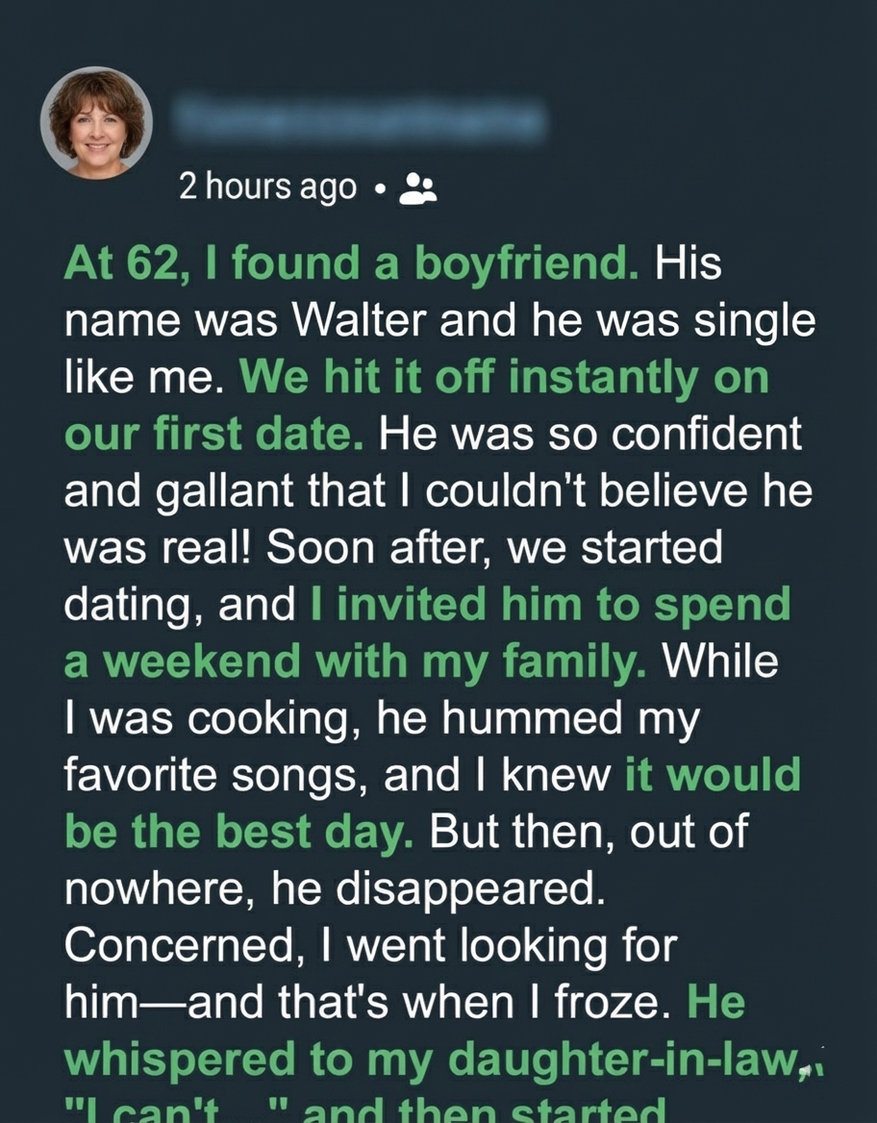Viewport: 877px width, 1123px height.
Task: Click the "nowhere, he disappeared." line
Action: coord(335,889)
